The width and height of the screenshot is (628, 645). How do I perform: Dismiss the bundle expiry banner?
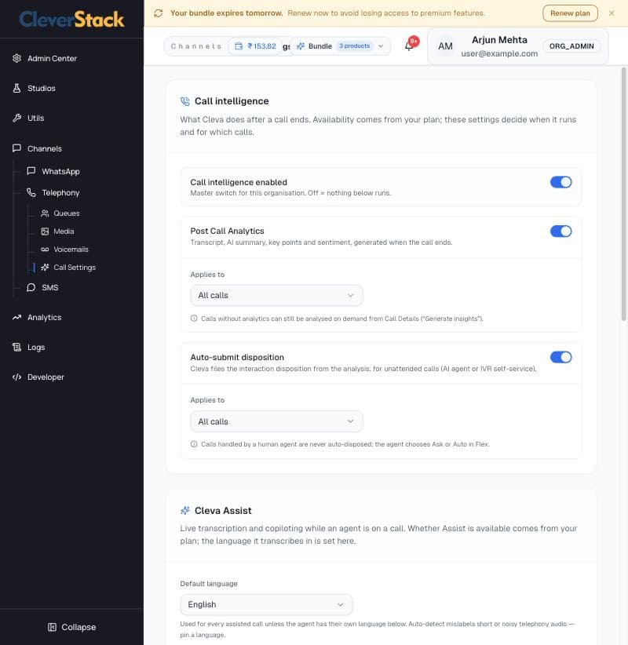point(612,13)
